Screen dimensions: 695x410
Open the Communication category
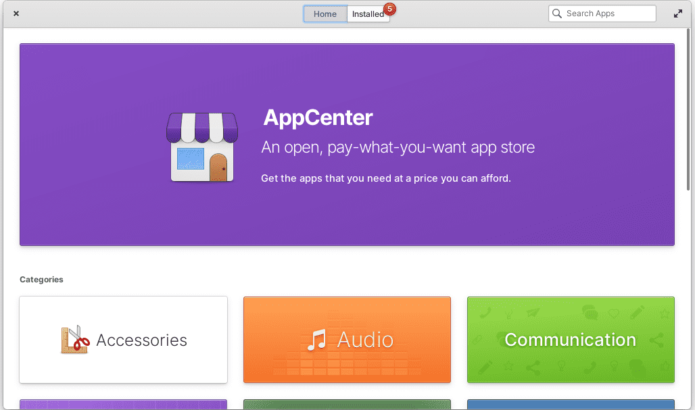pos(571,340)
